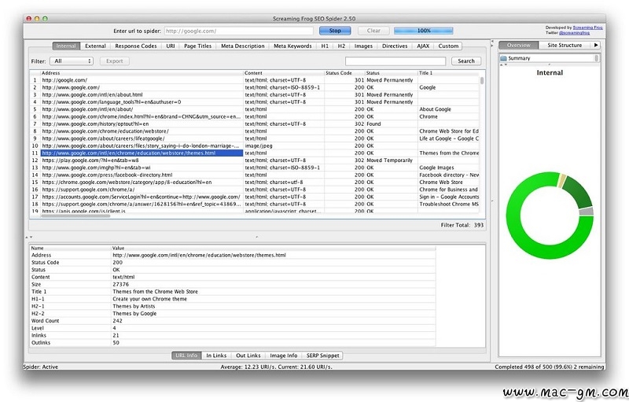
Task: Open the In Links bottom tab
Action: (216, 356)
